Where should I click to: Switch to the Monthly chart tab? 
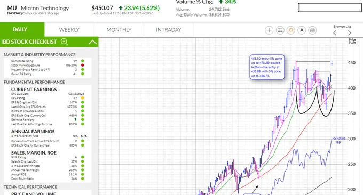pos(119,30)
